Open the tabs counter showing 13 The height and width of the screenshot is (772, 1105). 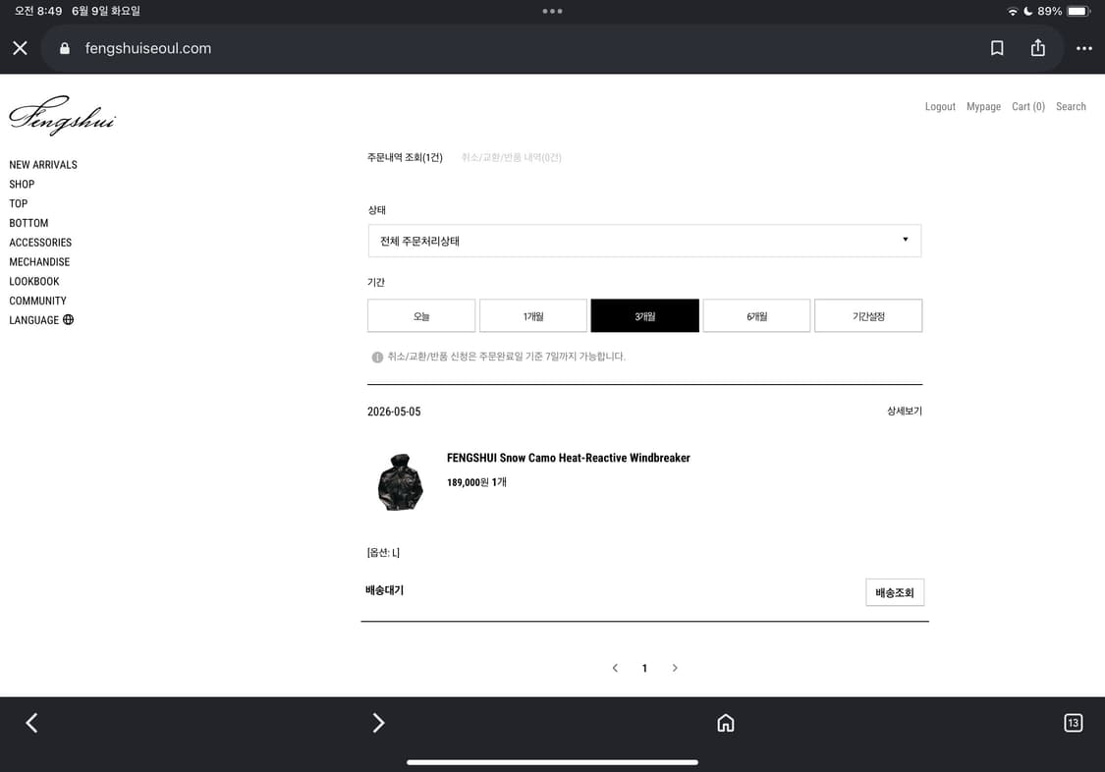click(x=1073, y=723)
